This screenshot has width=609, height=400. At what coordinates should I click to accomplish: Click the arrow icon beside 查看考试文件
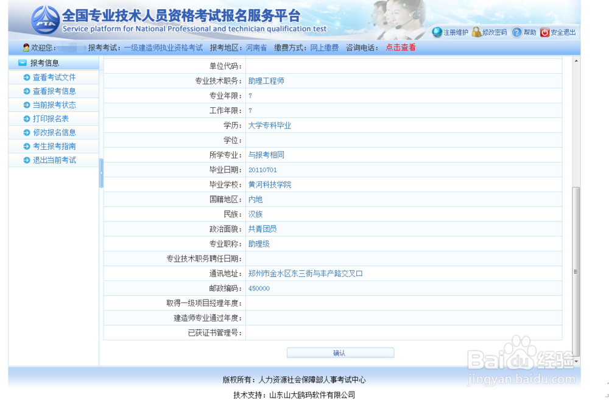[x=26, y=77]
